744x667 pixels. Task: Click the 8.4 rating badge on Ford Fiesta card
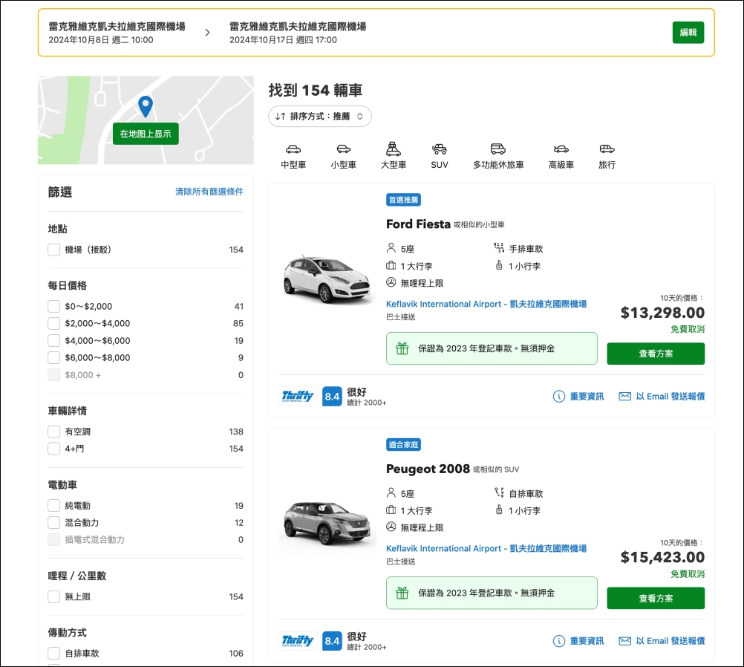pyautogui.click(x=332, y=397)
